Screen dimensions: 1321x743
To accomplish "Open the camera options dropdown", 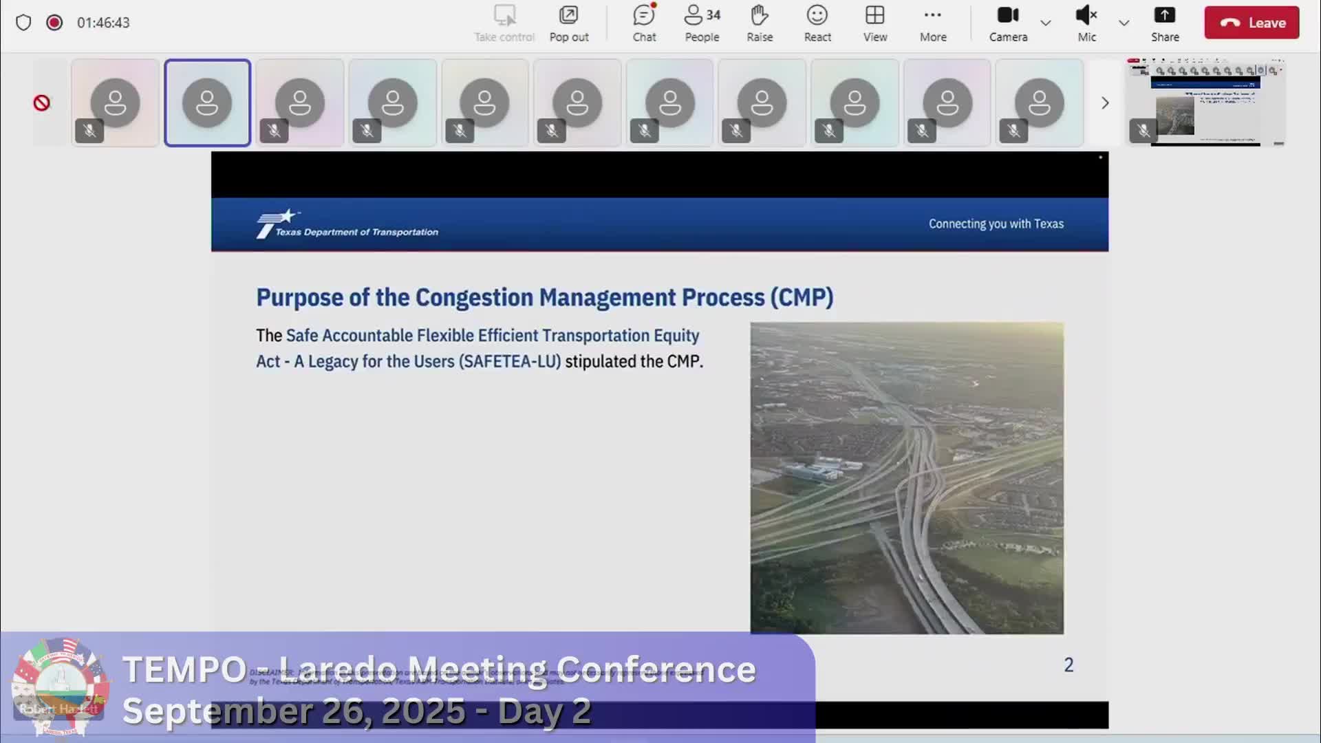I will (x=1046, y=23).
